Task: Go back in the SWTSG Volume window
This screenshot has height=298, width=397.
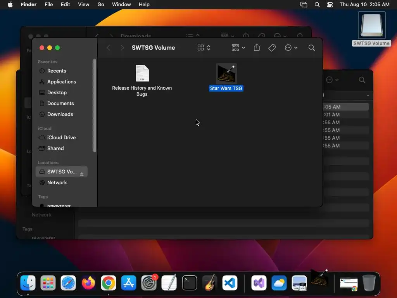Action: (109, 48)
